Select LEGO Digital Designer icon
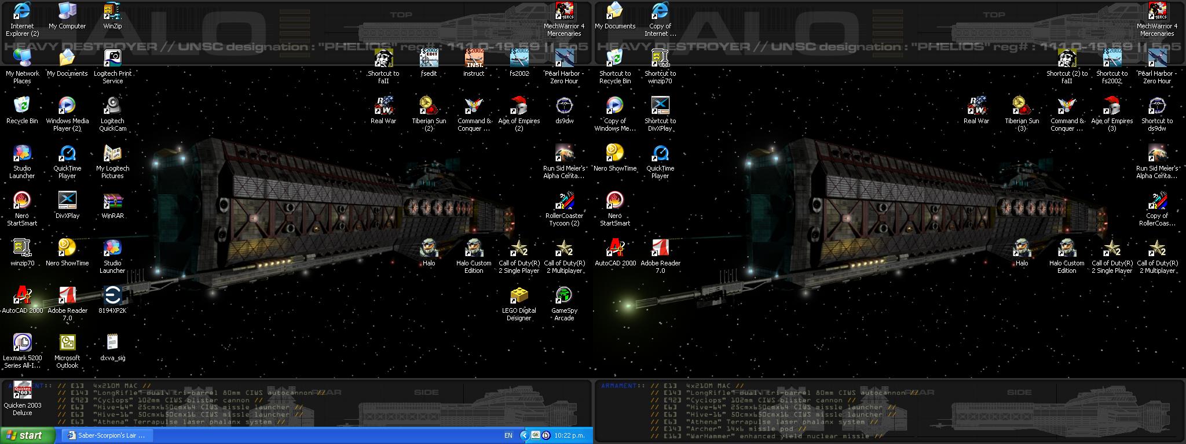Screen dimensions: 1186x444 [x=519, y=304]
